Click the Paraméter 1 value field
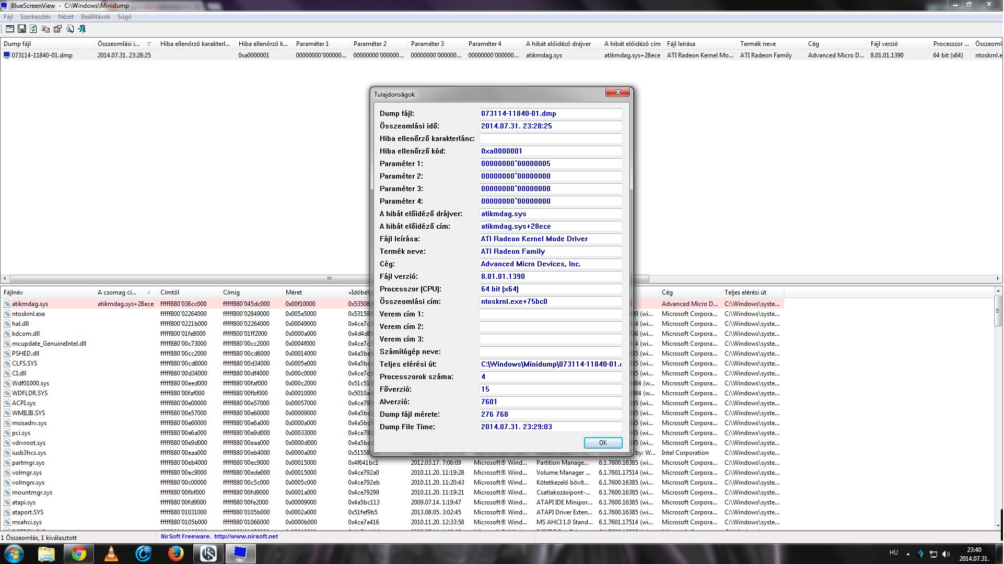The height and width of the screenshot is (564, 1004). coord(551,163)
